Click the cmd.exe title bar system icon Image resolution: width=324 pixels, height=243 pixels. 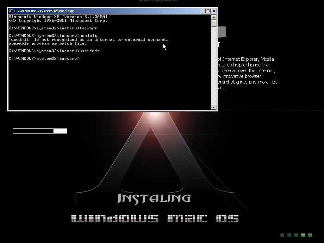pos(11,11)
